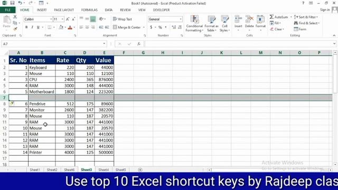This screenshot has height=190, width=338.
Task: Select row 7 header
Action: (4, 98)
